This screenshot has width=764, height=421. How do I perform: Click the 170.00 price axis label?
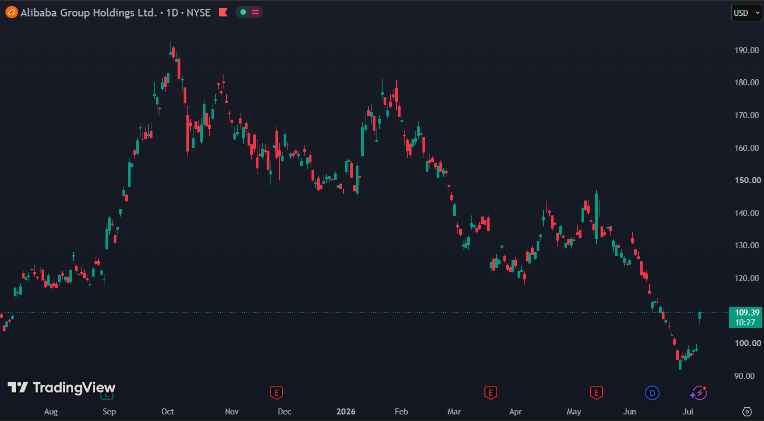[747, 115]
